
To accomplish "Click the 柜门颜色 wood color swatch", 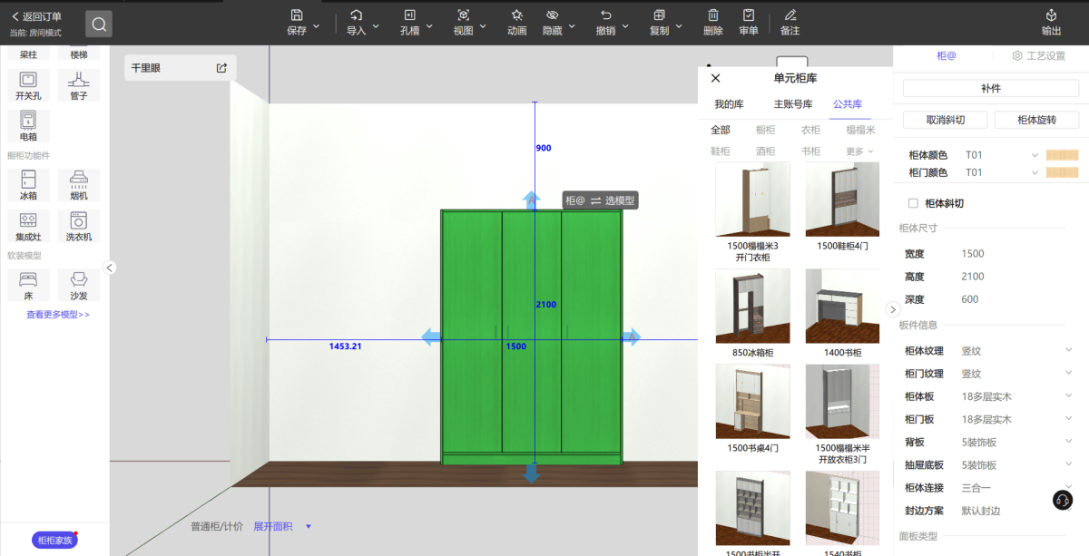I will (x=1062, y=172).
